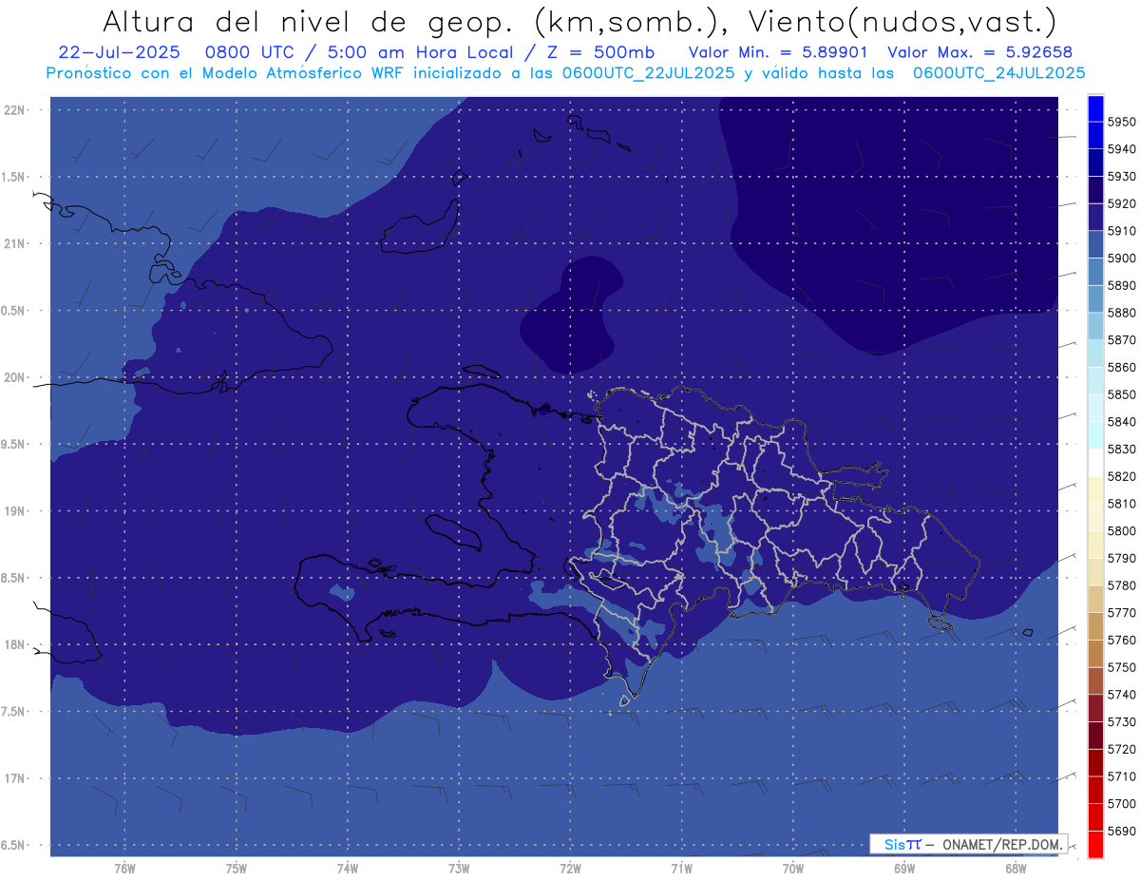Image resolution: width=1140 pixels, height=881 pixels.
Task: Click the 20N latitude axis label
Action: (x=17, y=377)
